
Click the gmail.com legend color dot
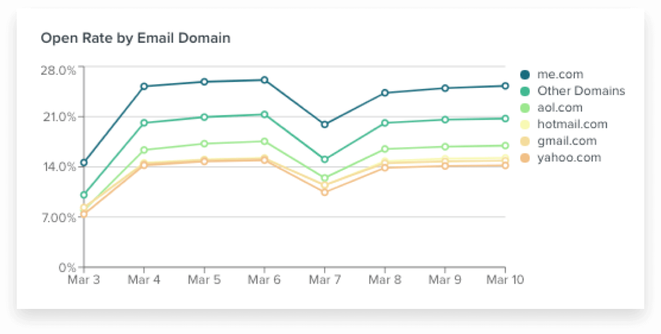click(526, 141)
